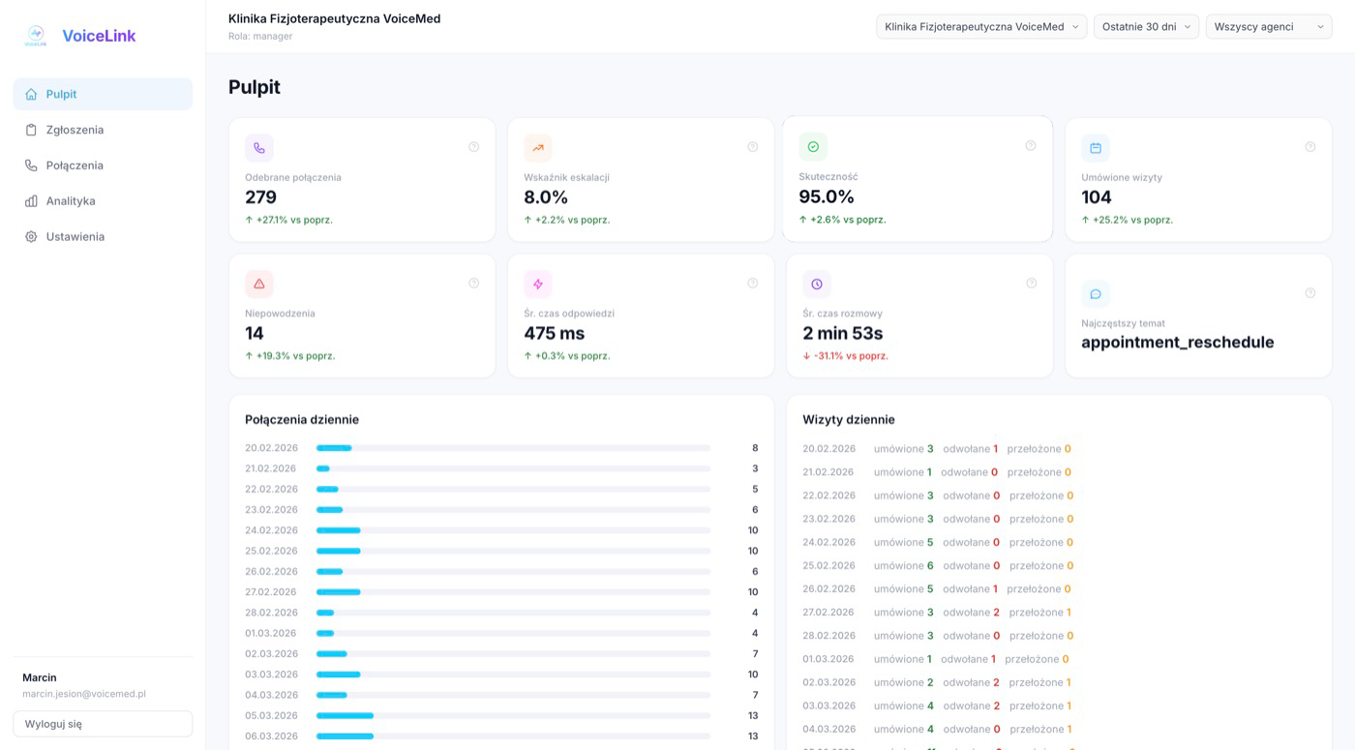Click the help icon on Umówione wizyty card
Image resolution: width=1355 pixels, height=750 pixels.
point(1310,147)
